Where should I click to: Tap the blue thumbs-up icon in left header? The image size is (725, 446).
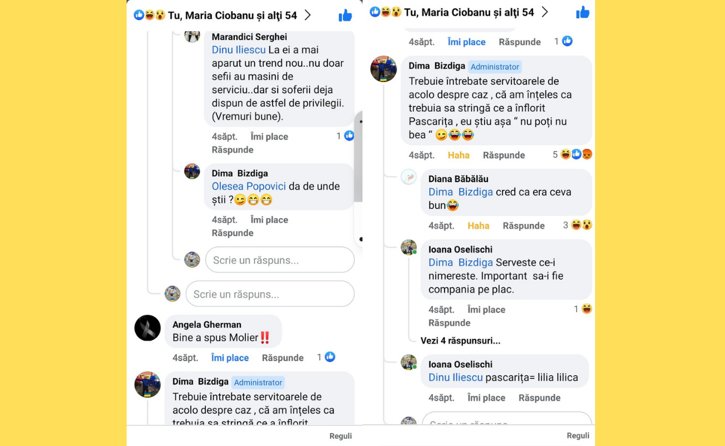coord(345,15)
